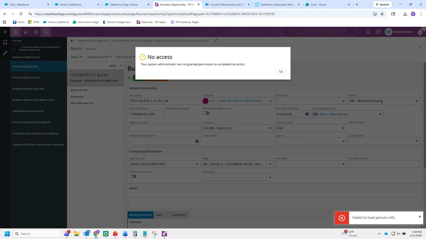Viewport: 426px width, 239px height.
Task: Bookmark this page with the star icon
Action: pos(382,14)
